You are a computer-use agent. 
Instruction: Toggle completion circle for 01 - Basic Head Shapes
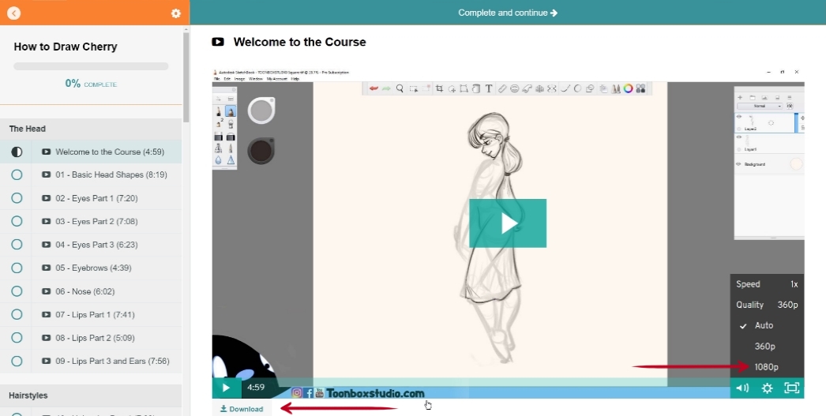tap(17, 174)
